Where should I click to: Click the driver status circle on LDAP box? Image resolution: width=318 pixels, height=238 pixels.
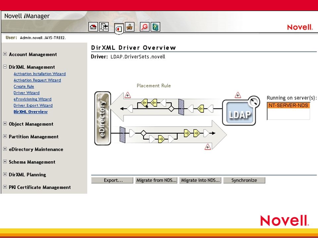coord(253,101)
